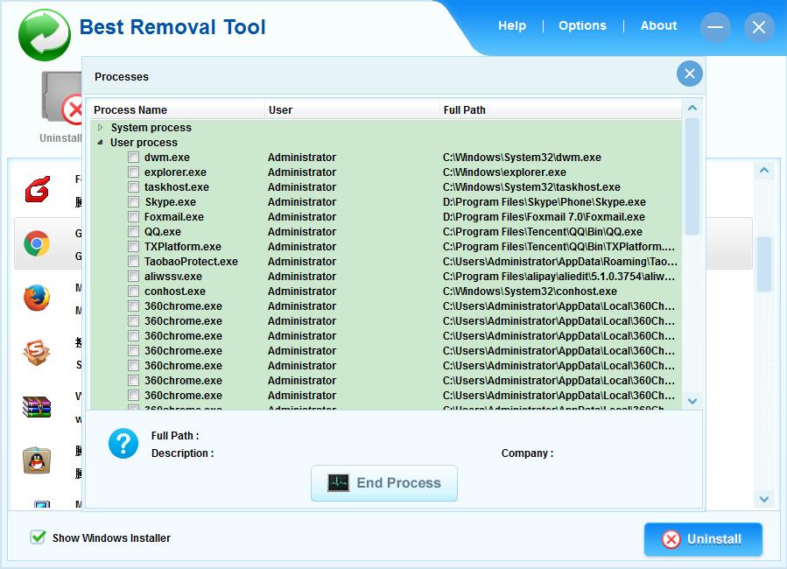This screenshot has height=569, width=787.
Task: Select the red Foxit-style G app icon
Action: coord(37,189)
